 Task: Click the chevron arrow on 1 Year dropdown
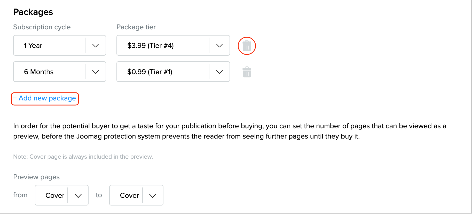95,46
